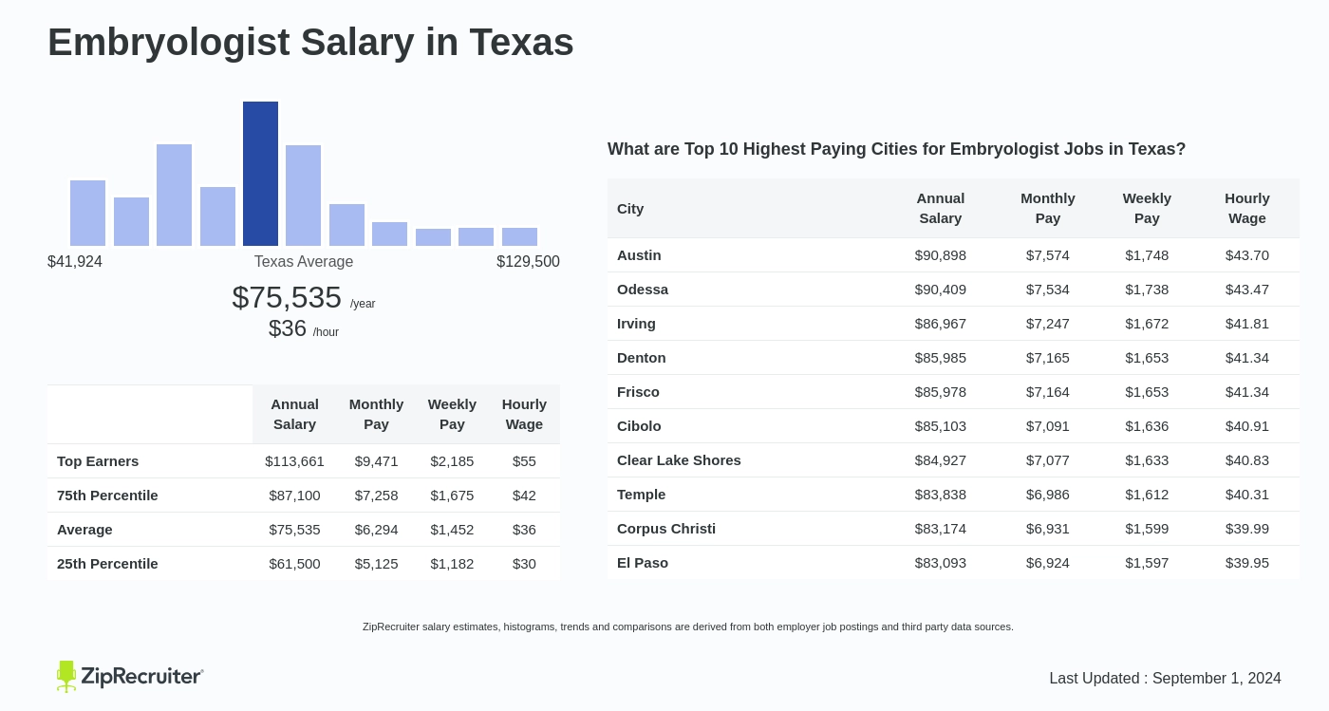Screen dimensions: 1329x711
Task: Click the $2,185 weekly pay cell
Action: coord(452,461)
